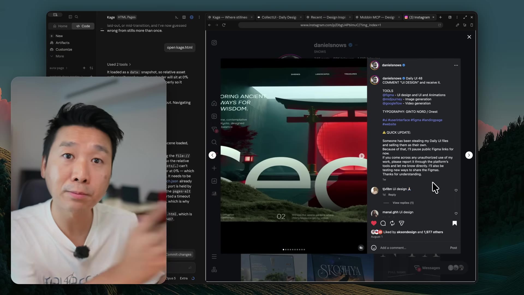Select the Home tab in sidebar
Viewport: 524px width, 295px height.
[x=60, y=26]
